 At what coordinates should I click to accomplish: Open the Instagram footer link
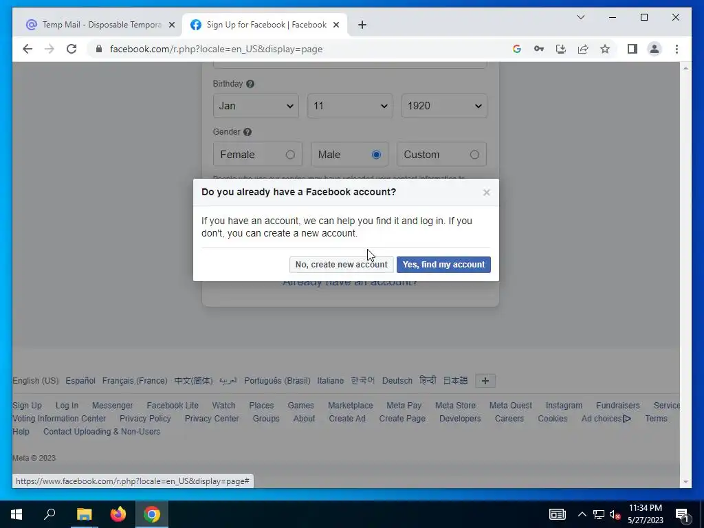tap(564, 406)
